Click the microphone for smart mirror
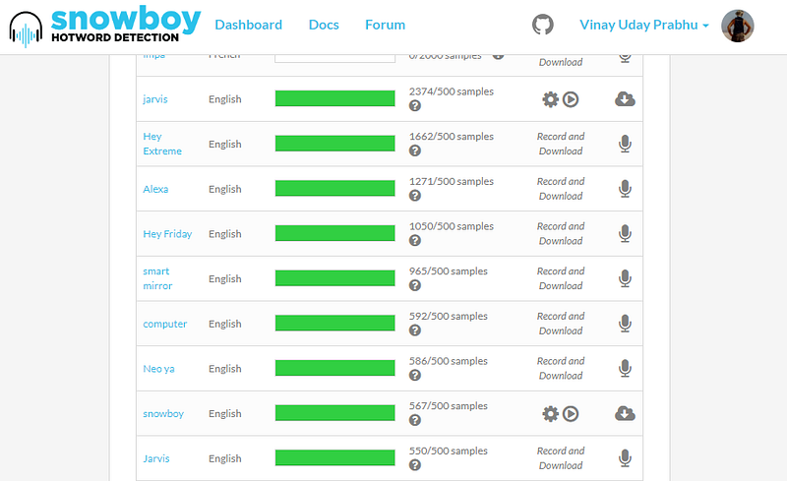 [625, 278]
